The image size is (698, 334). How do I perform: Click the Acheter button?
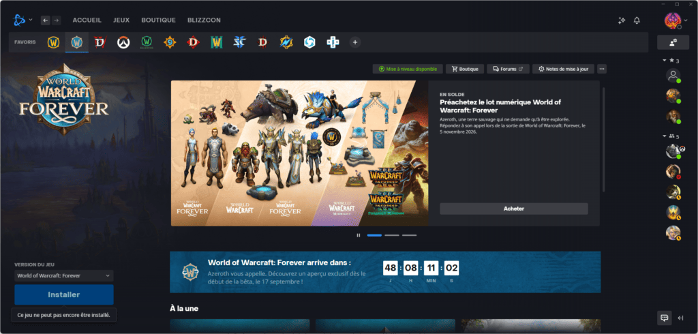[514, 209]
